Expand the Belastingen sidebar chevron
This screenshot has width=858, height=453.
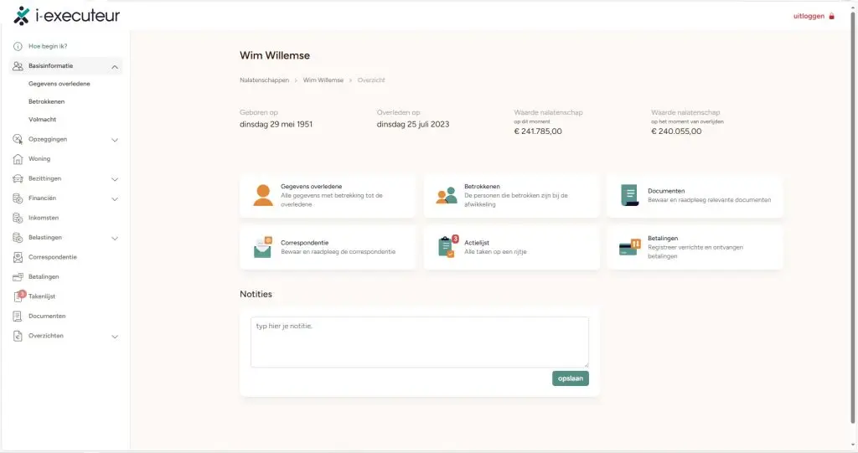click(115, 238)
